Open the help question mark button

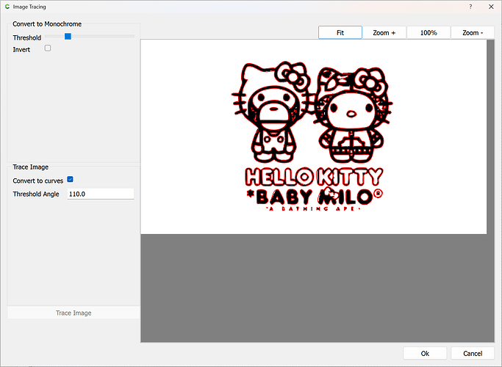coord(470,7)
